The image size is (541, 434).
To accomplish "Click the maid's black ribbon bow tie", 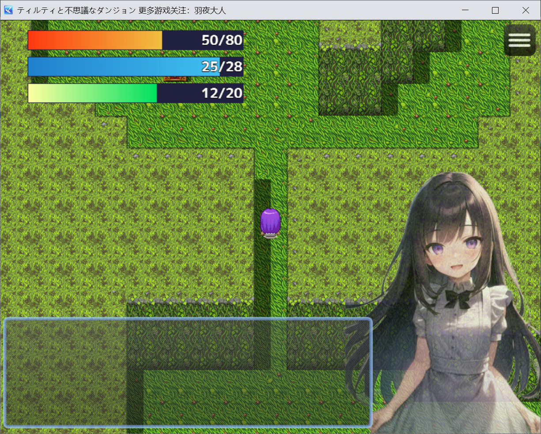I will click(458, 299).
